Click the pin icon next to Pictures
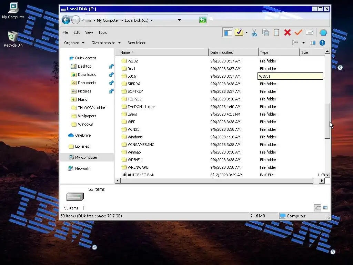 (x=111, y=91)
